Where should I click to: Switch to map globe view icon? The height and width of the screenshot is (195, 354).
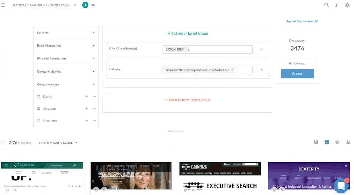point(337,142)
